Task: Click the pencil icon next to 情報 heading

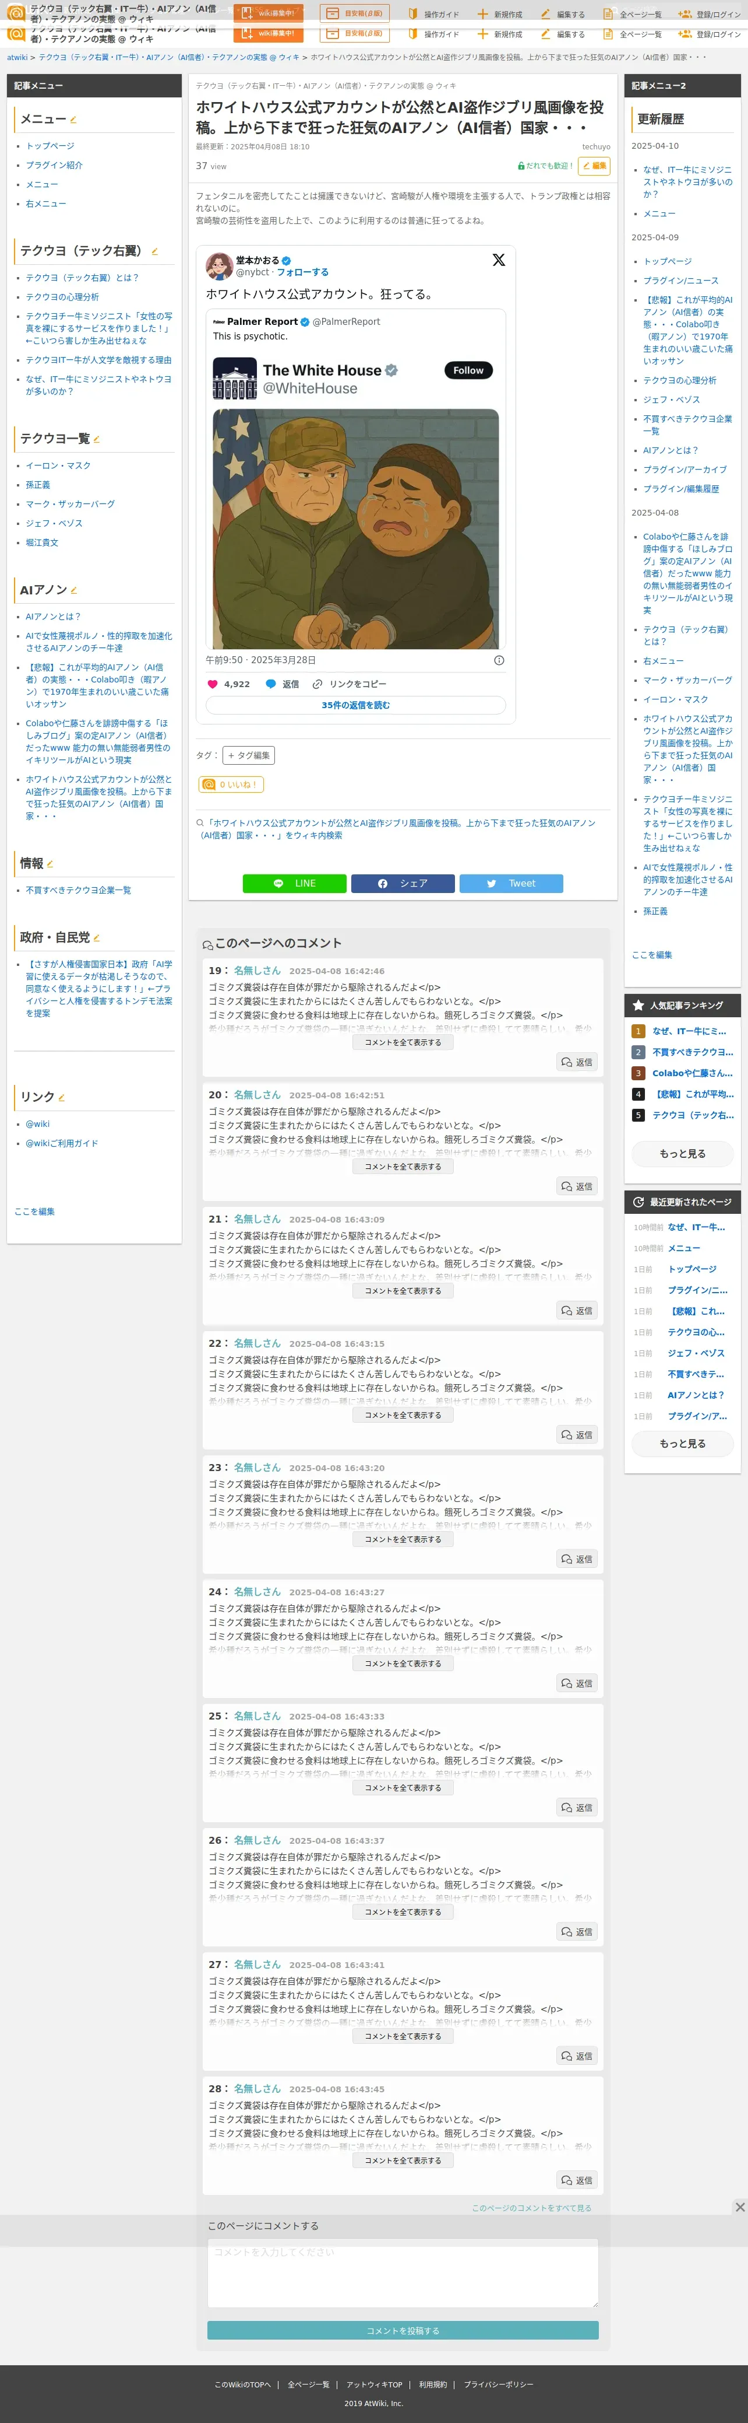Action: pos(50,863)
